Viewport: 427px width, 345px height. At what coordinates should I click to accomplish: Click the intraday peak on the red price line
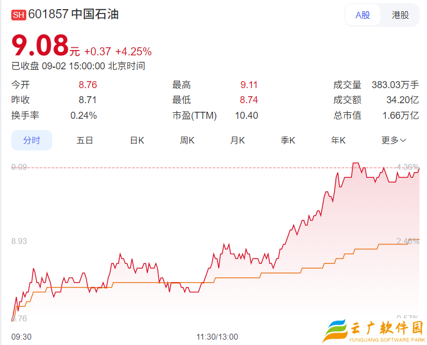(356, 163)
